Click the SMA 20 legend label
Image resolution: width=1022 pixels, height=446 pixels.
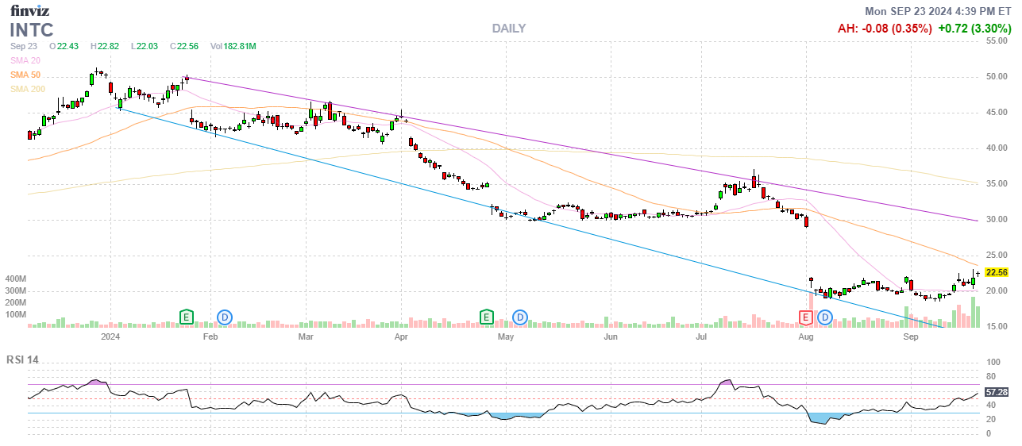pyautogui.click(x=25, y=60)
